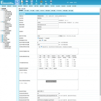Check the 23点 hour checkbox
101x101 pixels.
(x=73, y=66)
